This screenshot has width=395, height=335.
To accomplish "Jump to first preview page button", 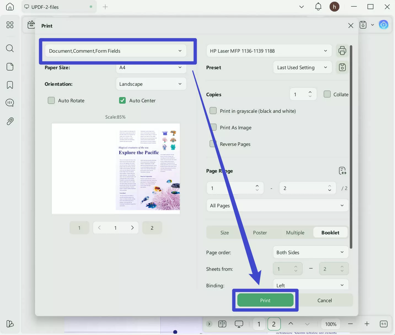I will 79,228.
